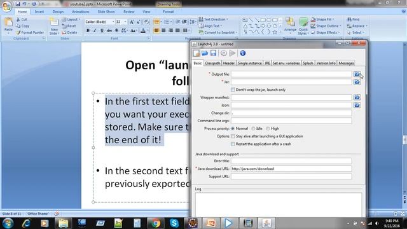Screen dimensions: 407x229
Task: Browse for Jar file folder icon
Action: pos(357,82)
